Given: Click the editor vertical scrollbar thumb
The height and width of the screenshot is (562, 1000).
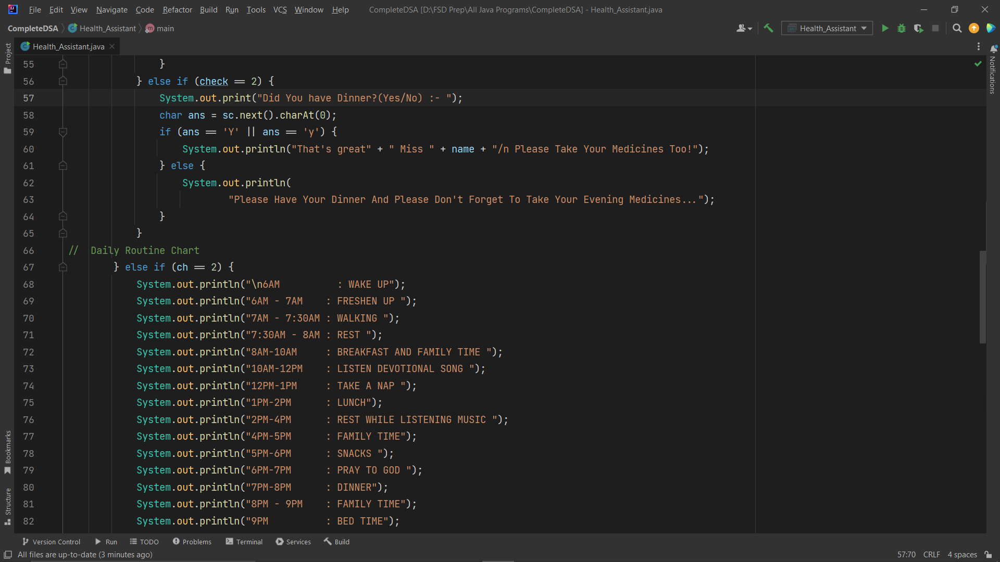Looking at the screenshot, I should (x=983, y=297).
